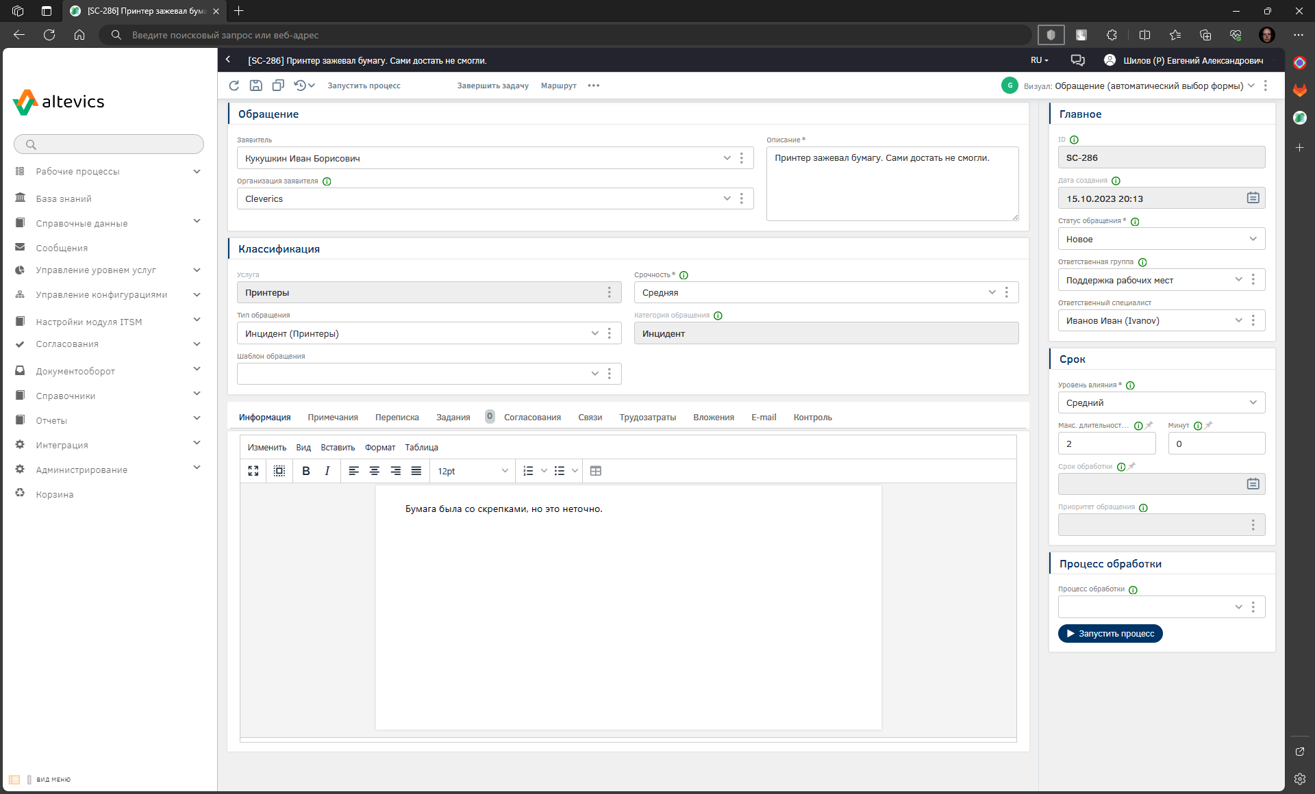Click the refresh icon in form toolbar
Viewport: 1315px width, 794px height.
pos(234,86)
